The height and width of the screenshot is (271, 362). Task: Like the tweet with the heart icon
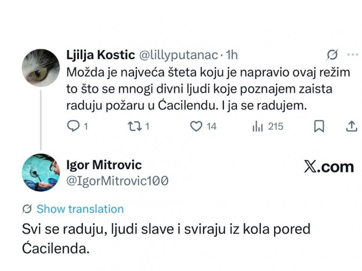click(197, 126)
